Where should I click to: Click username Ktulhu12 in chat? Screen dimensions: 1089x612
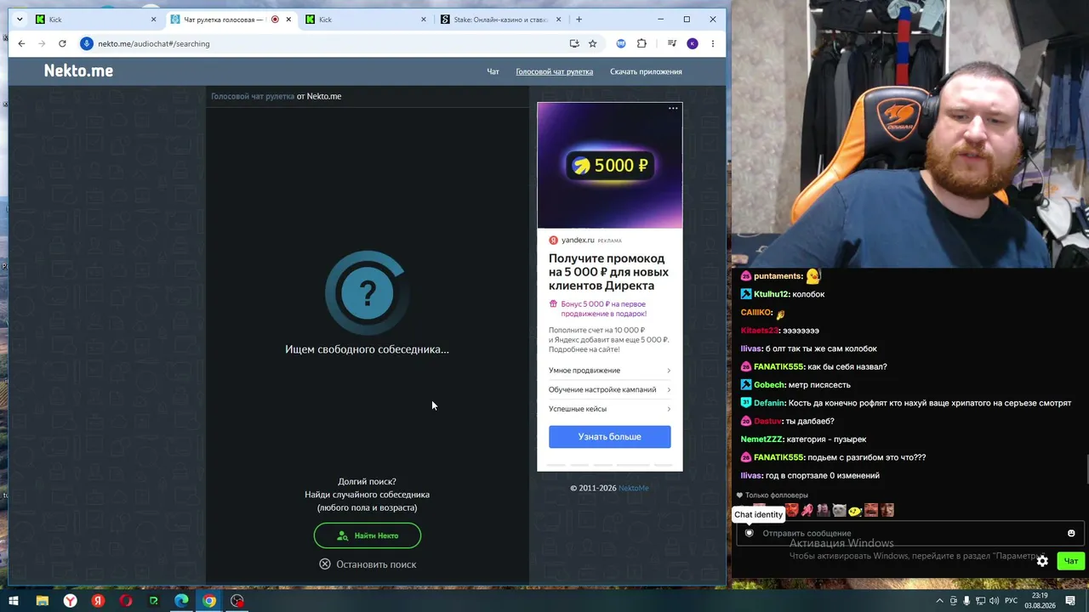click(771, 294)
